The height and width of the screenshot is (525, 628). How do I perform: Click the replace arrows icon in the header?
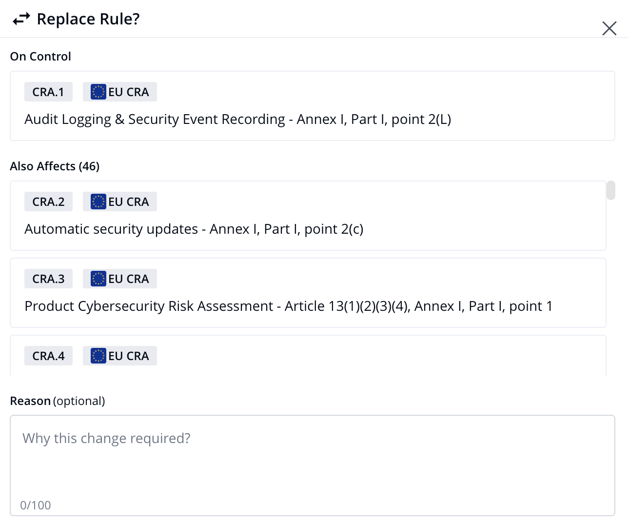click(x=21, y=19)
